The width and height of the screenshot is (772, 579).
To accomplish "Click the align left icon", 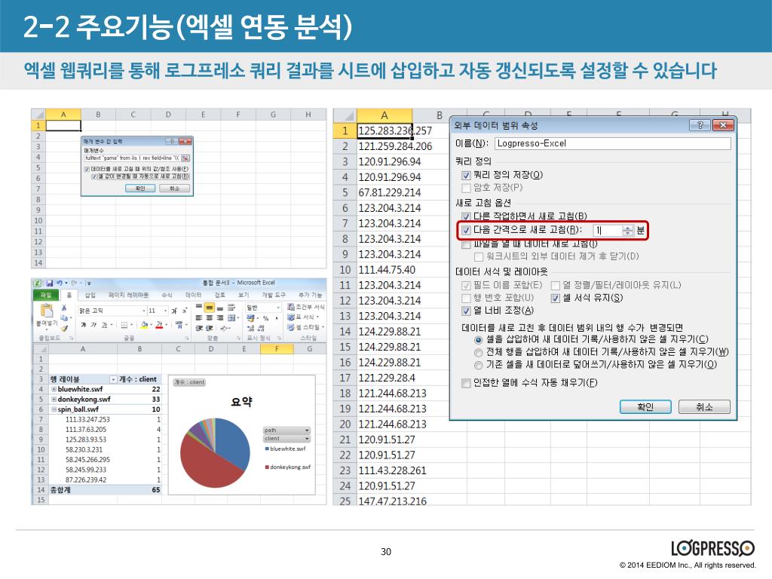I will tap(199, 317).
